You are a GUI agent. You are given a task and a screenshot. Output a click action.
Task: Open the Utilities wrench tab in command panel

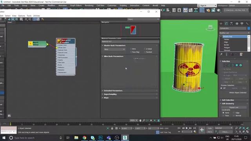pyautogui.click(x=247, y=23)
